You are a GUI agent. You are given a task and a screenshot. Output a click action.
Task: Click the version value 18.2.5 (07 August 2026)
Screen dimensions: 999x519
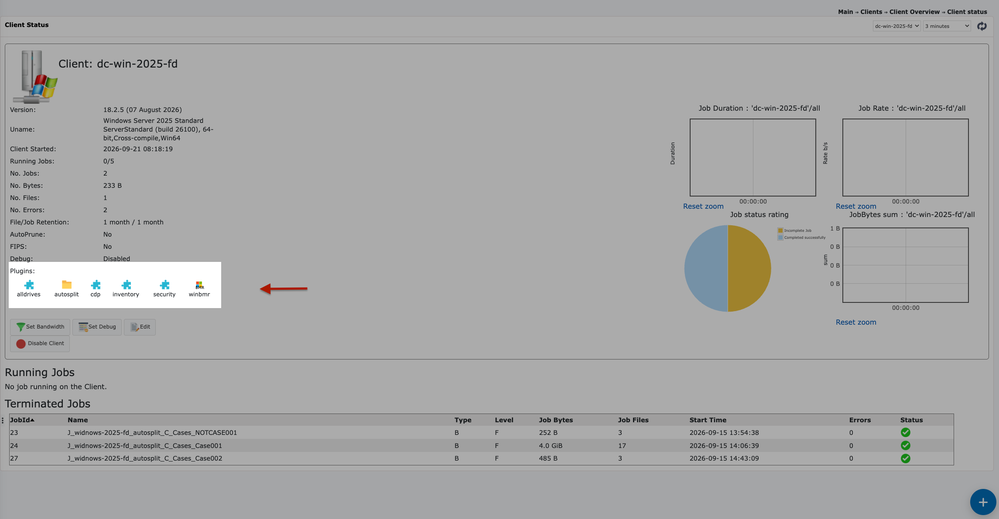click(x=143, y=110)
